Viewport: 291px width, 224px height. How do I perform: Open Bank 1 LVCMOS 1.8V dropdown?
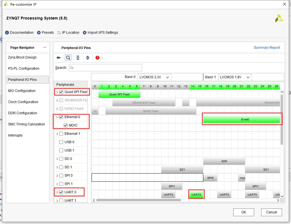click(x=235, y=77)
